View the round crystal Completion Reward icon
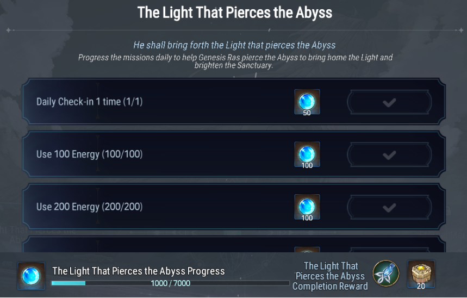This screenshot has height=298, width=467. coord(386,274)
